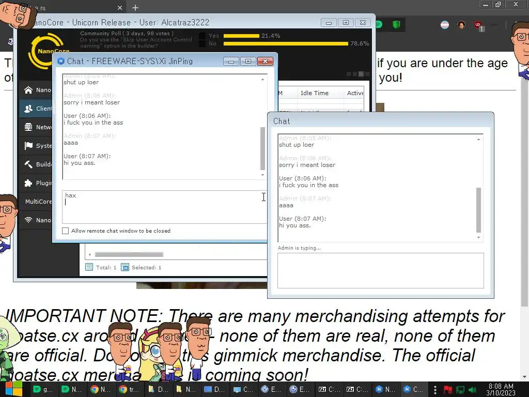Screen dimensions: 529x397
Task: Click 'hi you ass.' in admin chat
Action: tap(80, 163)
